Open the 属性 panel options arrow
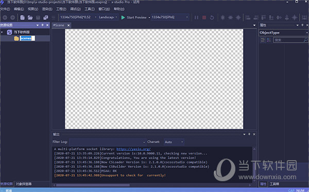This screenshot has width=309, height=192. click(297, 25)
